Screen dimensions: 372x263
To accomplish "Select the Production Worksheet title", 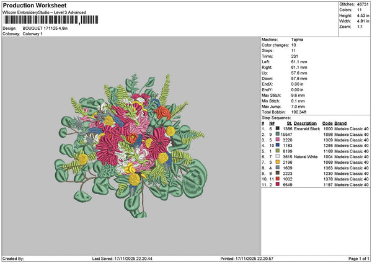I will [x=35, y=6].
